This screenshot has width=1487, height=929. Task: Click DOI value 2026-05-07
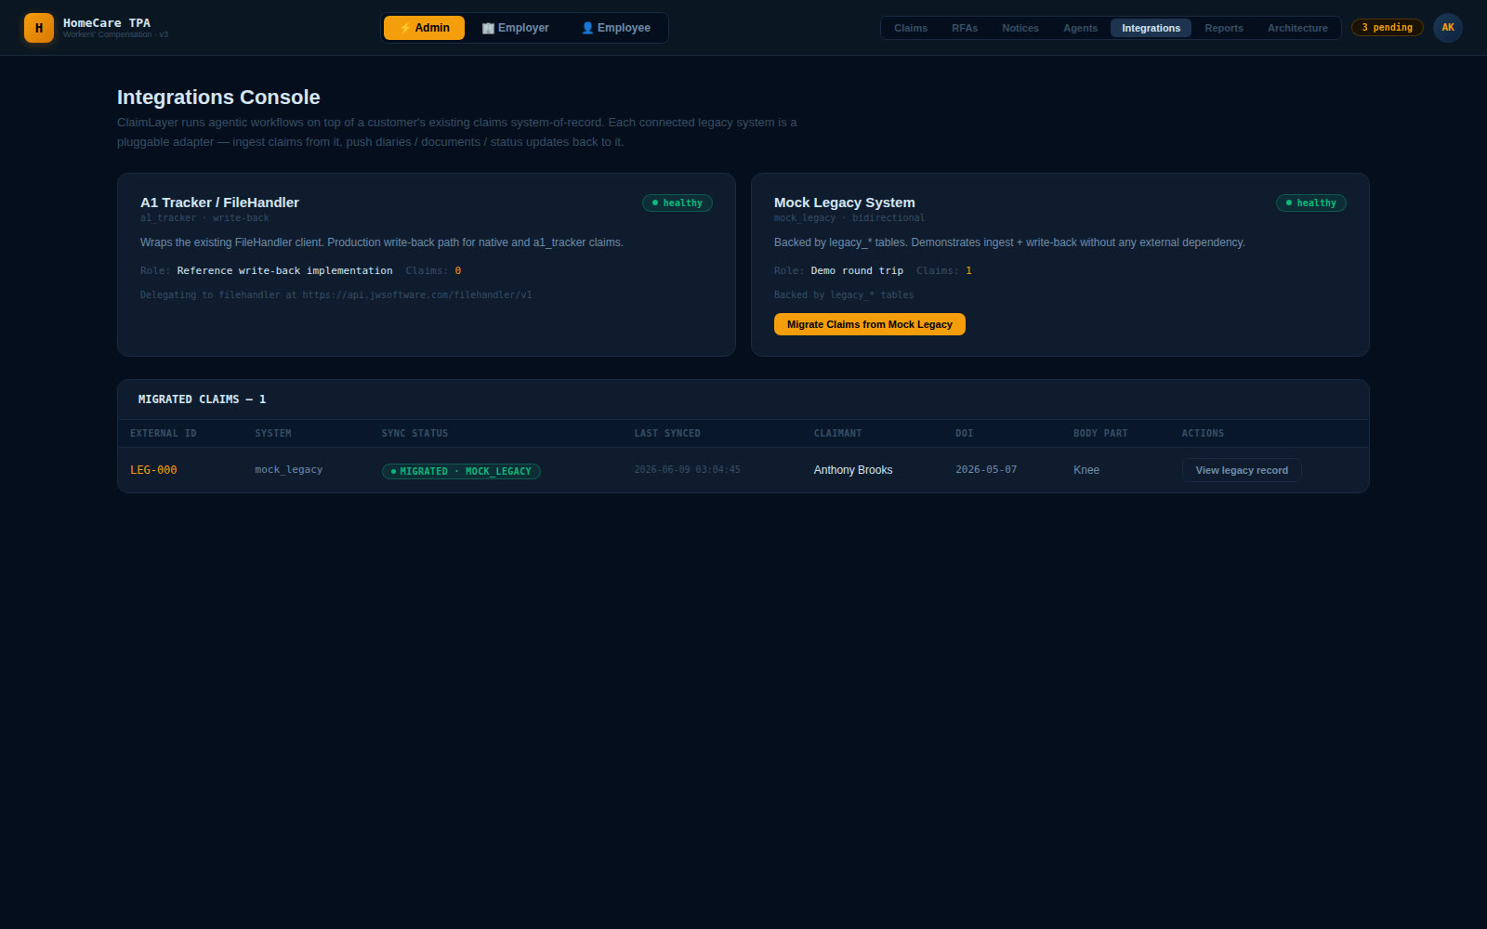pyautogui.click(x=986, y=470)
